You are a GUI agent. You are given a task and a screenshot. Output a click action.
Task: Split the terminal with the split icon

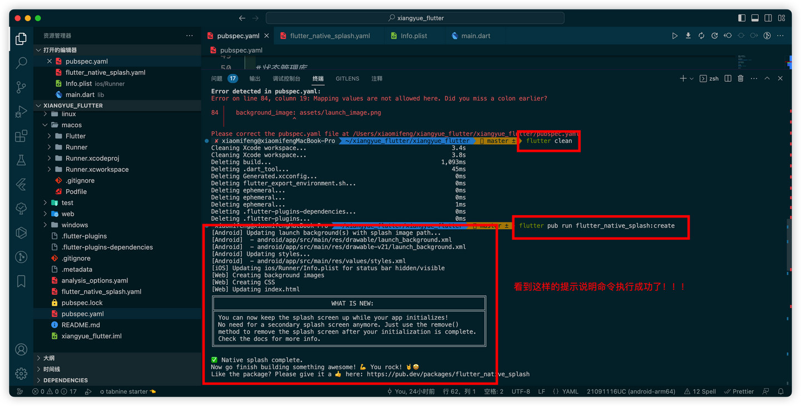(x=729, y=78)
